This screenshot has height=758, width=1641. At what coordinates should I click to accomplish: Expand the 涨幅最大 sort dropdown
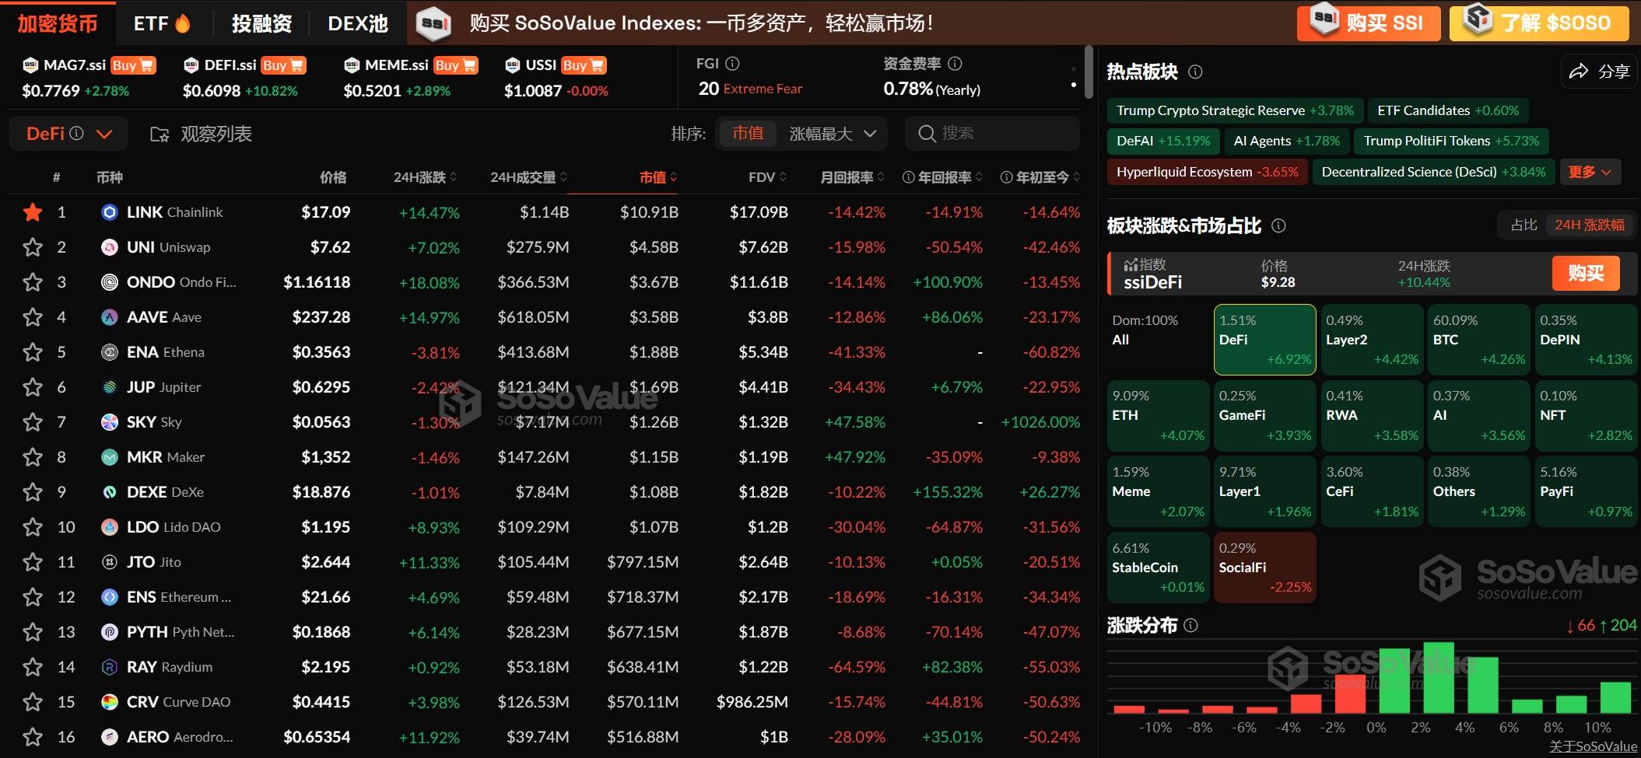(833, 134)
